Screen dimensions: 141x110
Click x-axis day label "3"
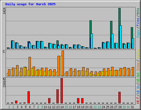click(x=17, y=107)
